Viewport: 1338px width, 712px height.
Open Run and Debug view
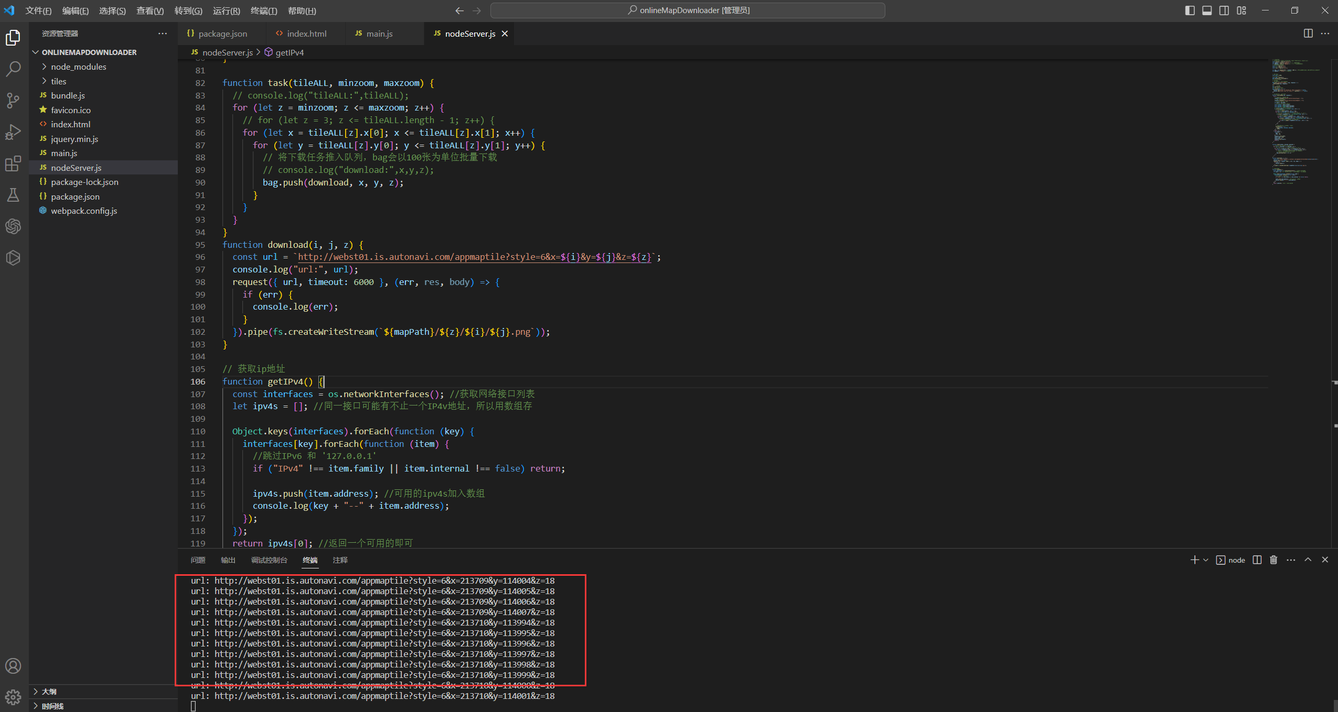(13, 132)
